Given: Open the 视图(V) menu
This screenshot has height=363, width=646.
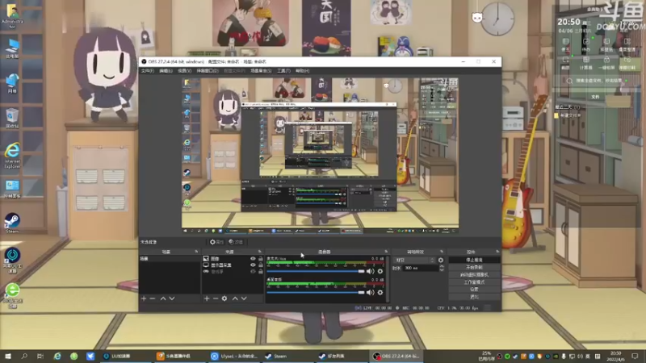Looking at the screenshot, I should (x=185, y=71).
